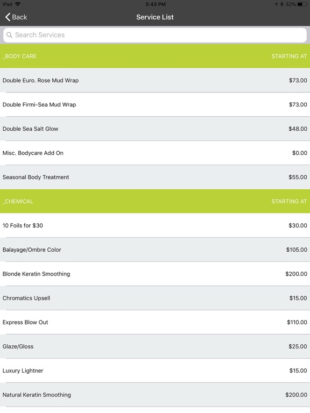Click the magnifying glass search icon
The width and height of the screenshot is (310, 413).
(9, 35)
